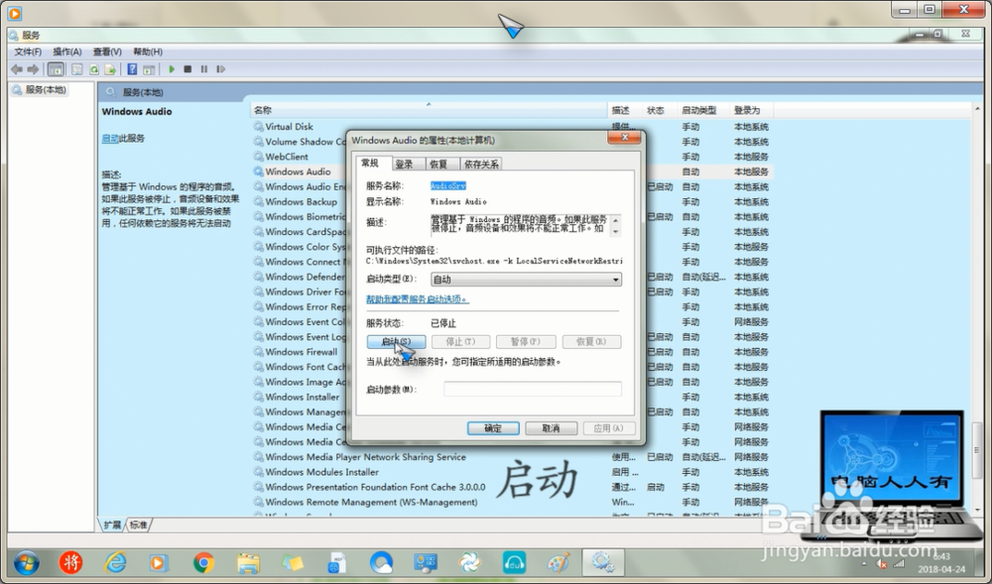Open the 操作(A) menu
The width and height of the screenshot is (992, 584).
point(67,52)
